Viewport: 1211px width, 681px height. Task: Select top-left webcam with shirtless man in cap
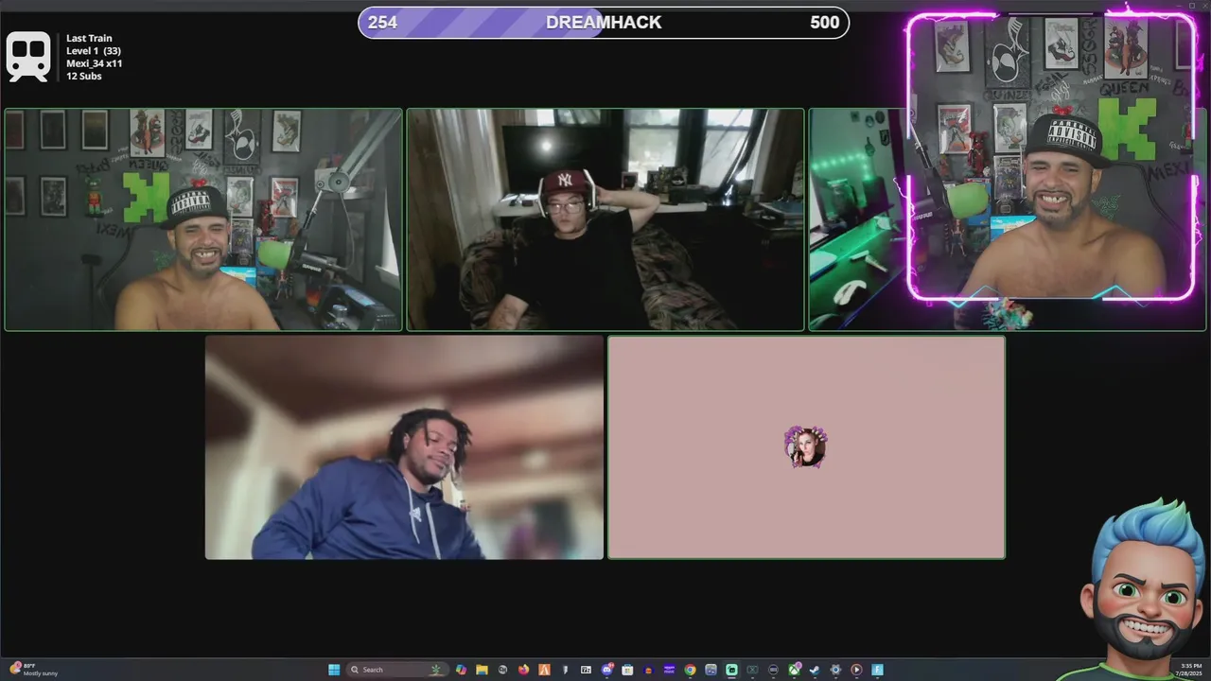point(203,219)
